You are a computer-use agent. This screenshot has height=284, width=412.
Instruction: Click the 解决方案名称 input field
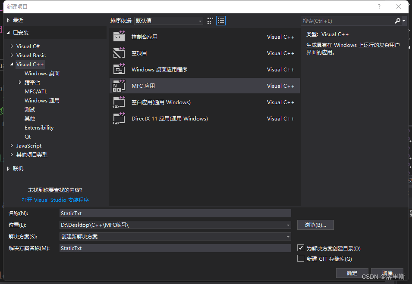(x=175, y=248)
